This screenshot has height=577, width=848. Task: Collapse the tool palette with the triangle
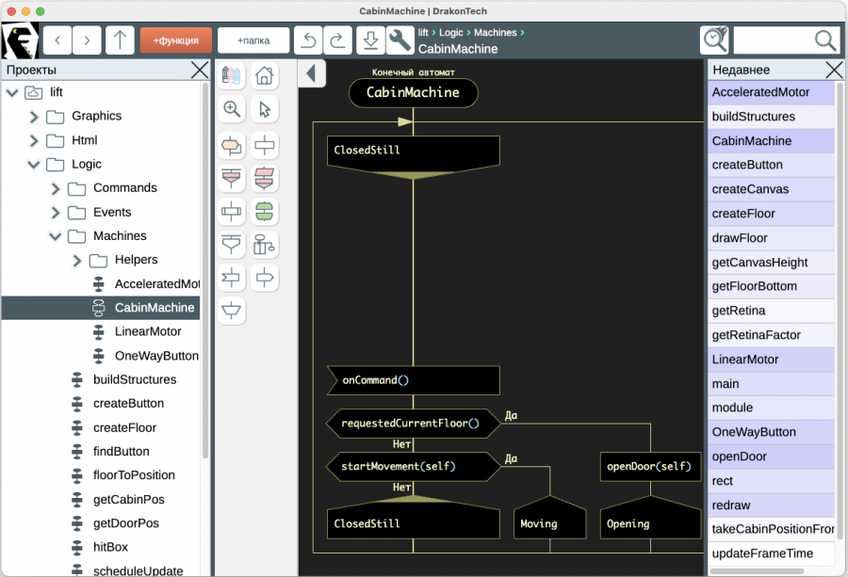point(311,73)
